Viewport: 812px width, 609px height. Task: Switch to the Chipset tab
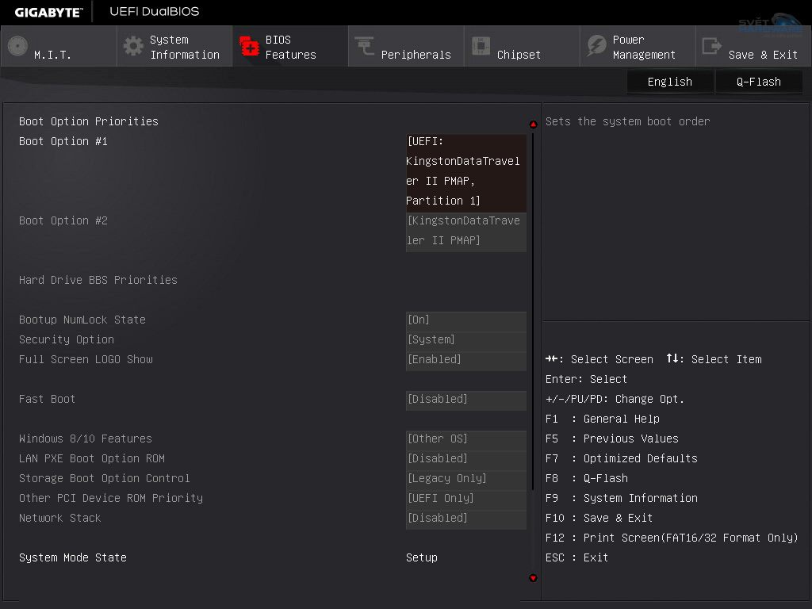click(519, 54)
